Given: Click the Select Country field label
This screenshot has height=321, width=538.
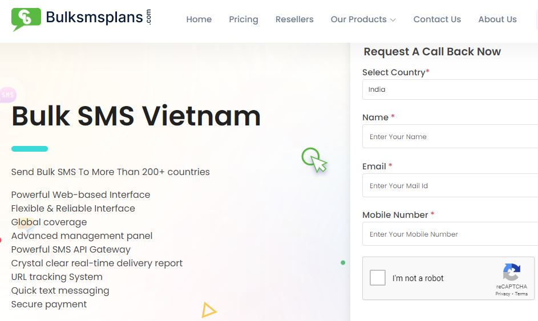Looking at the screenshot, I should point(396,72).
